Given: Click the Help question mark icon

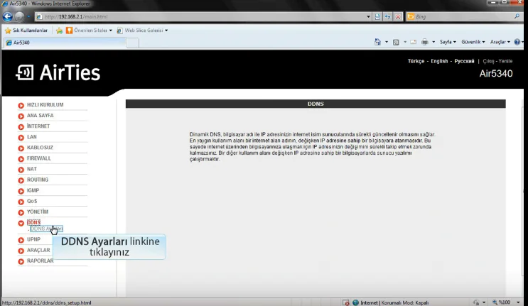Looking at the screenshot, I should pyautogui.click(x=517, y=42).
